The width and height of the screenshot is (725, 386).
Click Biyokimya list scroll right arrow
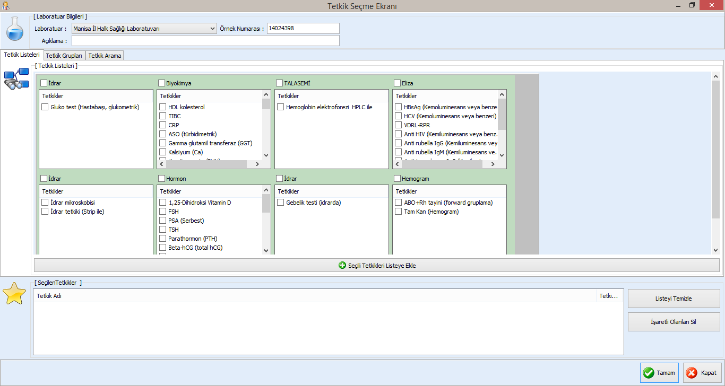[x=257, y=164]
